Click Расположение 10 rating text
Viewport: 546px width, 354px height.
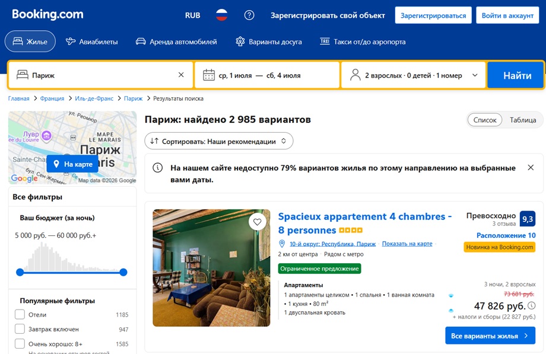click(x=506, y=235)
